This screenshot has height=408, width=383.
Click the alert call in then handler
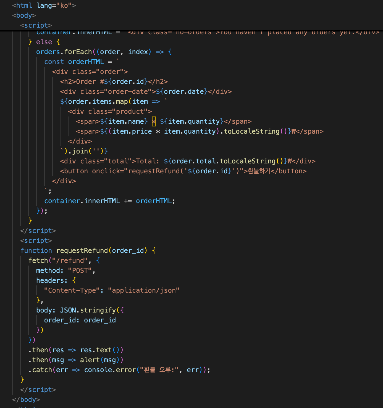click(90, 360)
